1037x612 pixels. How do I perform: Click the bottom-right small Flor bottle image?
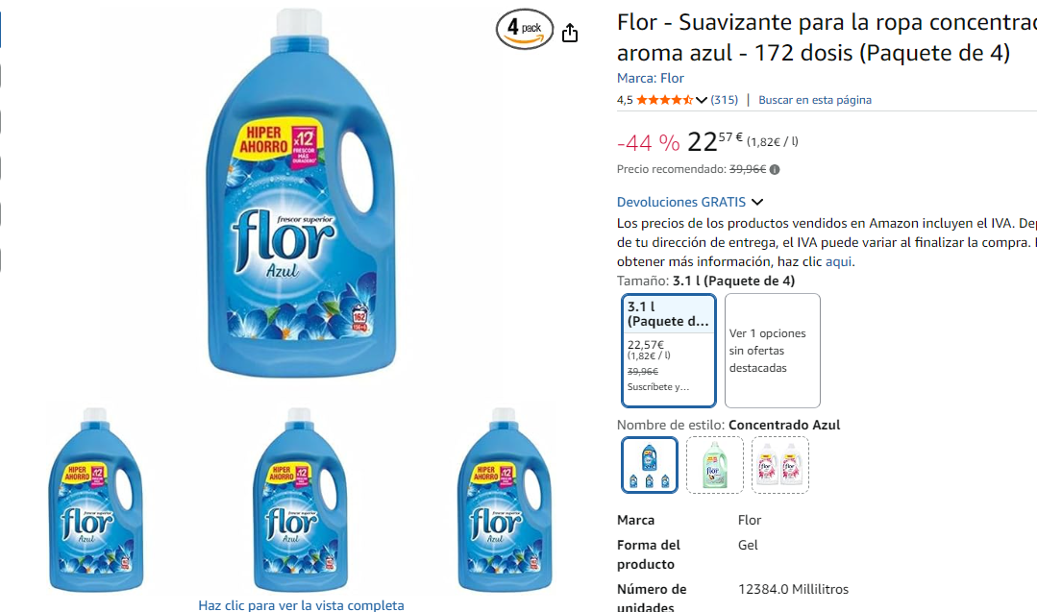pyautogui.click(x=505, y=499)
